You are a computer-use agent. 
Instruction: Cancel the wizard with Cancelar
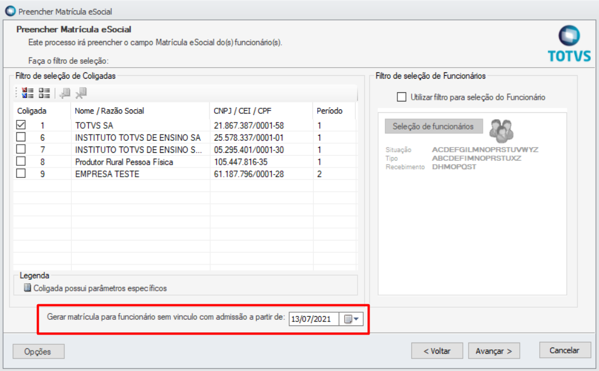click(565, 350)
